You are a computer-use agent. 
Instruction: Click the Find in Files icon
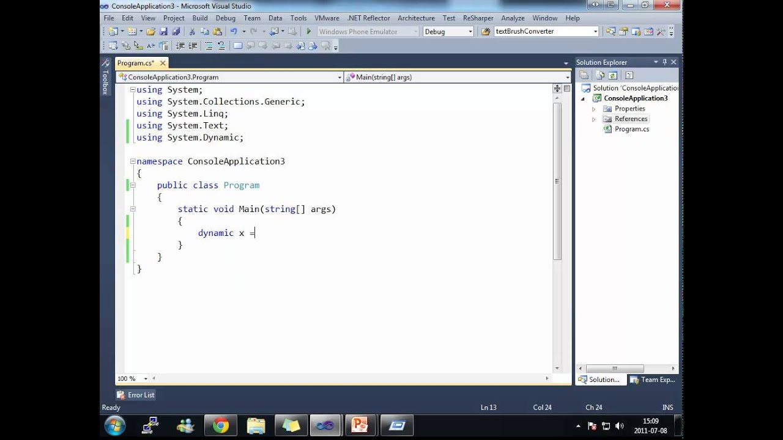tap(486, 31)
